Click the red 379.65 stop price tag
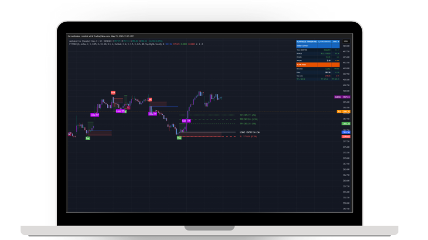This screenshot has height=240, width=428. click(346, 137)
